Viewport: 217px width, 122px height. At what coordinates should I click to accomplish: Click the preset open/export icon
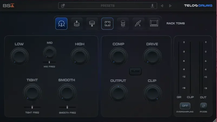63,6
